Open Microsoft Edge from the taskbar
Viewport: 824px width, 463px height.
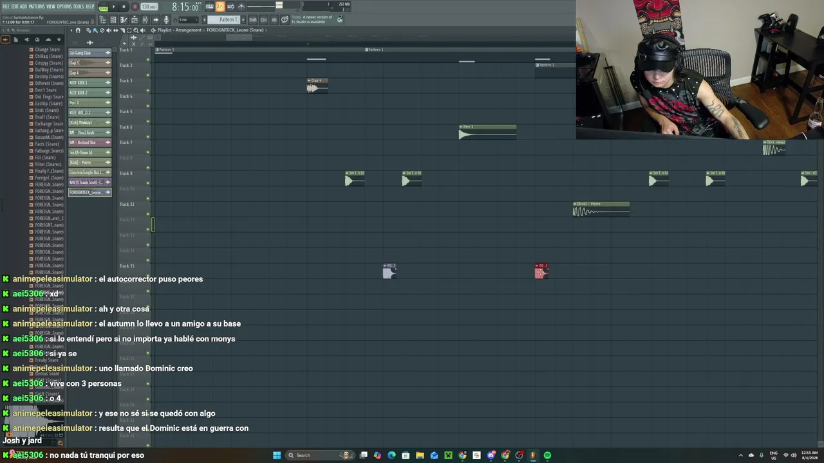click(x=391, y=455)
